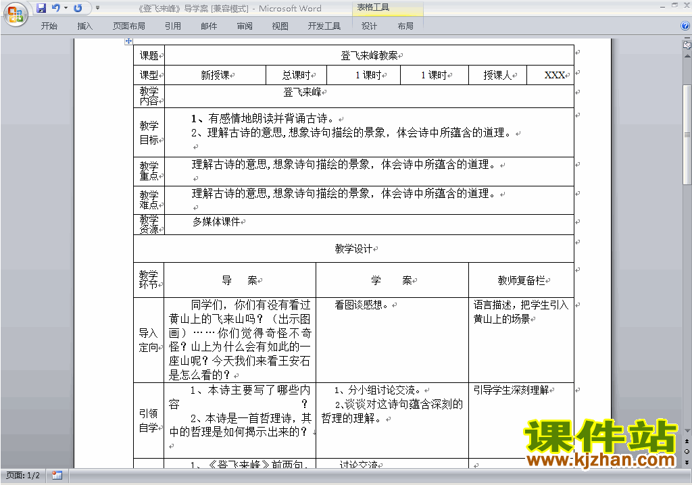Click the 导 案 column header
Viewport: 692px width, 485px height.
(240, 280)
